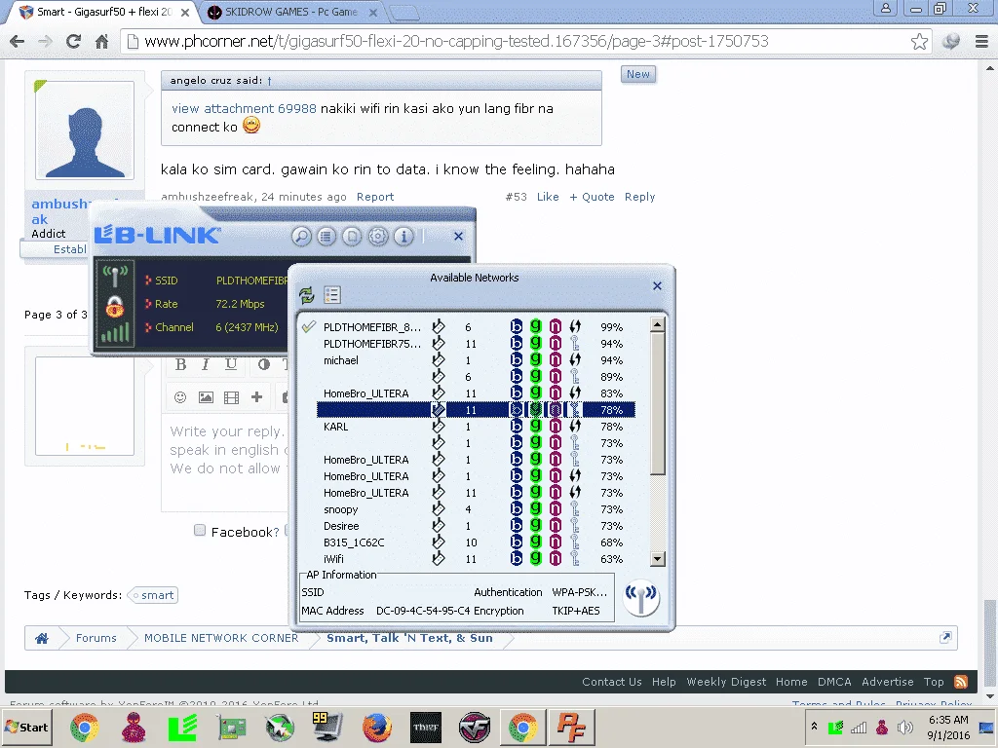Viewport: 998px width, 748px height.
Task: Click the signal bars icon in LB-LINK
Action: [x=115, y=332]
